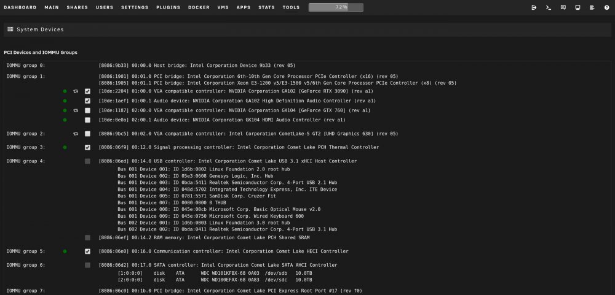
Task: Uncheck Comet Lake PCH Thermal Controller checkbox
Action: [x=87, y=147]
